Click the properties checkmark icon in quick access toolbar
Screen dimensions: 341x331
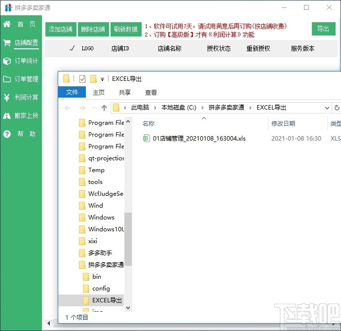click(x=82, y=79)
